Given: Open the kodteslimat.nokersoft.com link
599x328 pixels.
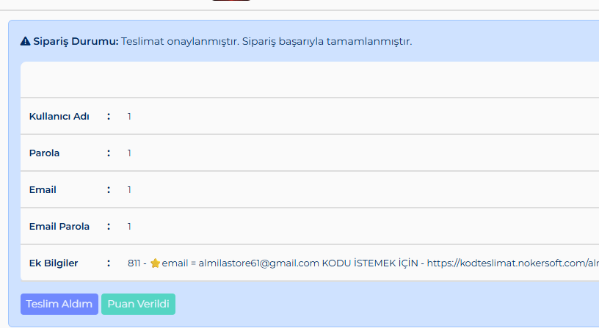Looking at the screenshot, I should coord(512,263).
